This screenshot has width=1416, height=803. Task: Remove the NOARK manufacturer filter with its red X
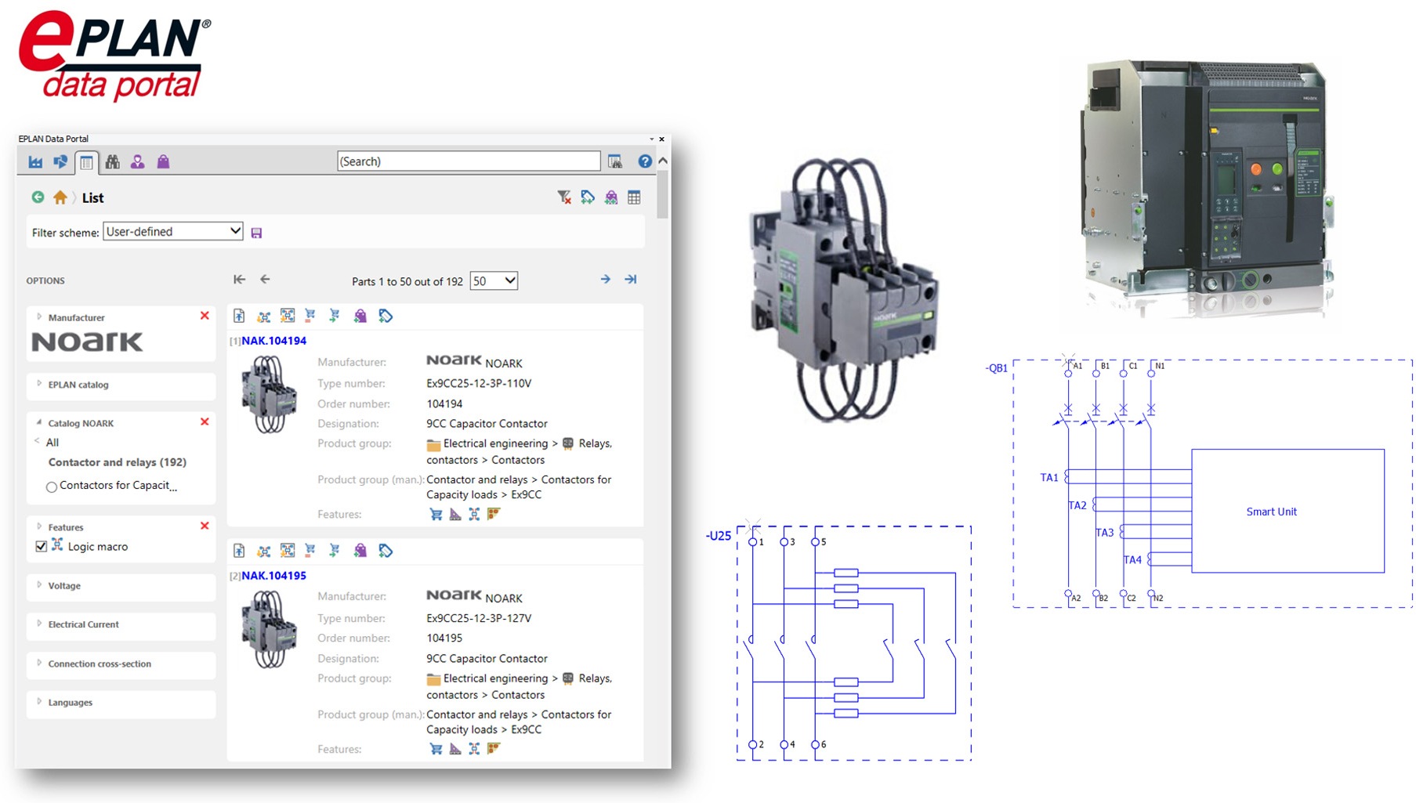click(x=205, y=316)
